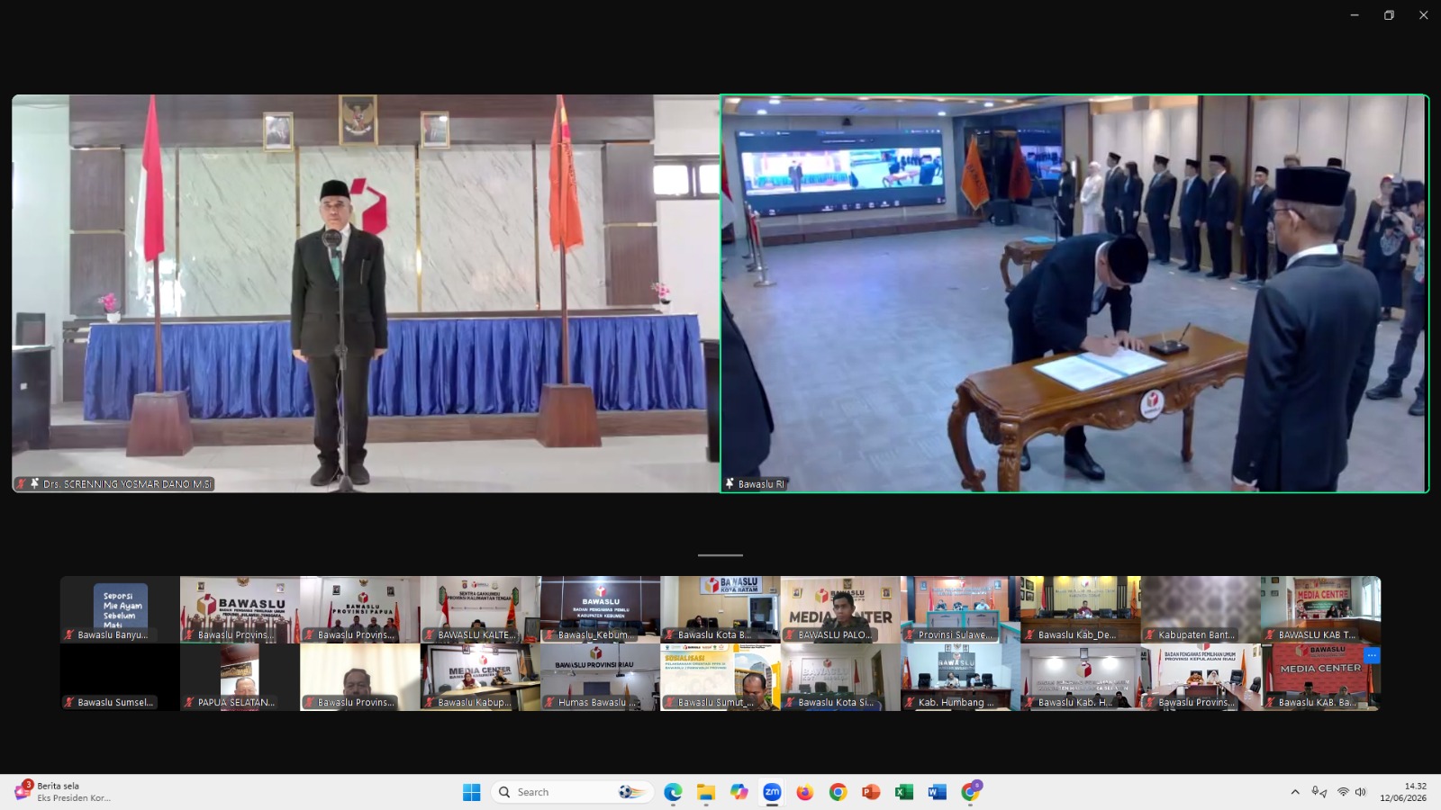Select the Bawaslu Provinsi Papua banner thumbnail
1441x810 pixels.
[360, 609]
